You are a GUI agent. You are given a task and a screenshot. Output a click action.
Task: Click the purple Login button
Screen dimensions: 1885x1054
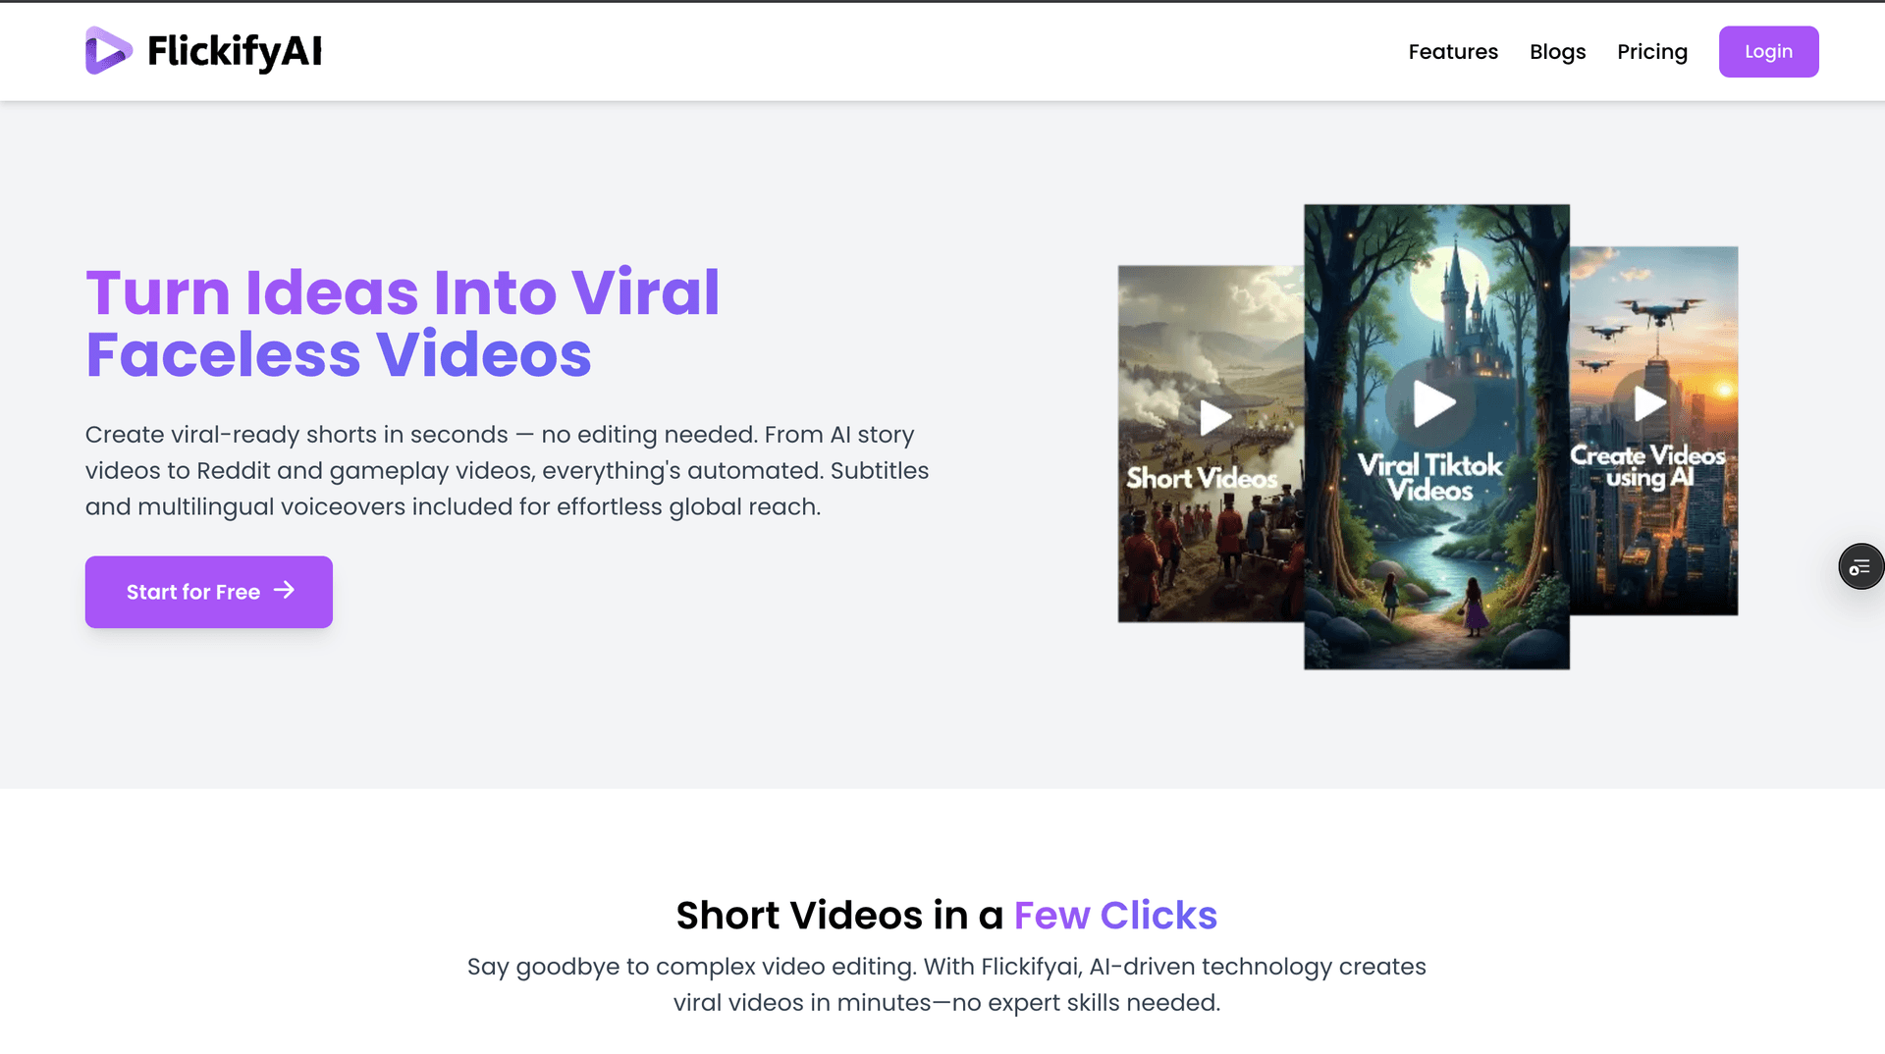1768,52
